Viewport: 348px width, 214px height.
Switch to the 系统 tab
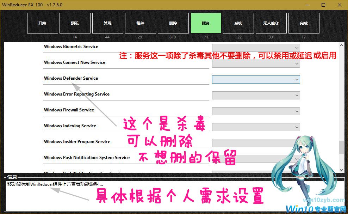238,23
